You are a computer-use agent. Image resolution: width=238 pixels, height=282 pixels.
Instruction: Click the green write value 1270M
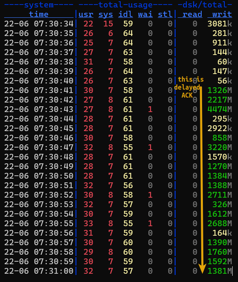[220, 166]
